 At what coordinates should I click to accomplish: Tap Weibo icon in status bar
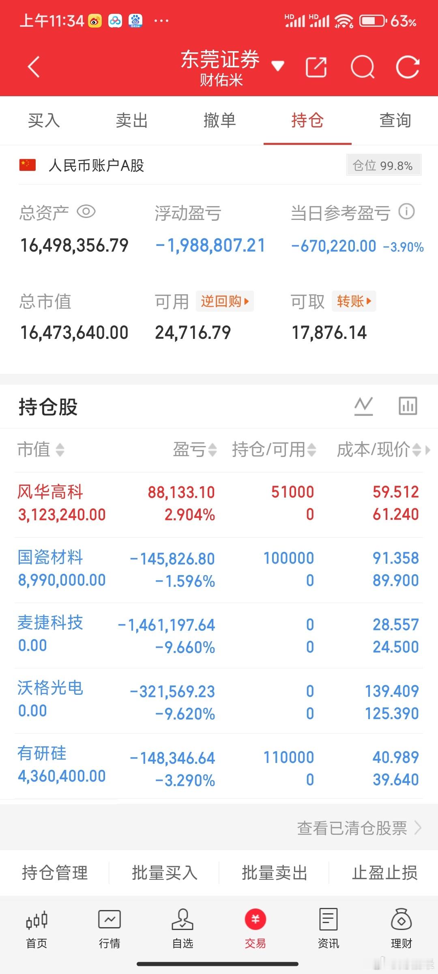(95, 21)
